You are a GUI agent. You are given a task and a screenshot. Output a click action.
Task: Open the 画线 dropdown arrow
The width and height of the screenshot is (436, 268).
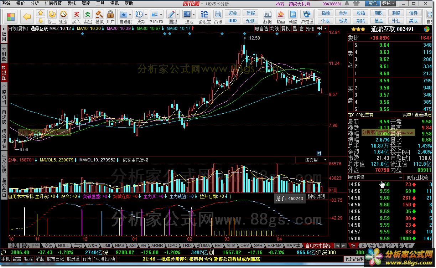tap(178, 15)
